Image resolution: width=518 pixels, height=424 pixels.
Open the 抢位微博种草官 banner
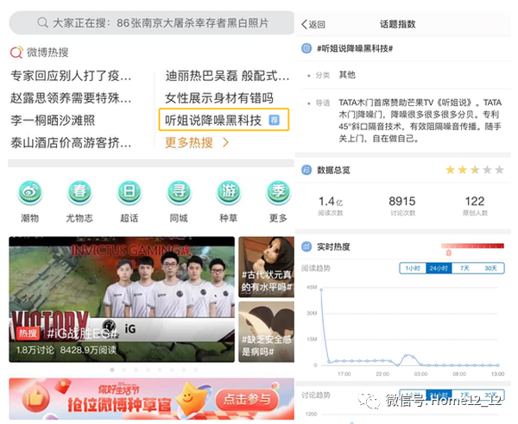pos(152,399)
